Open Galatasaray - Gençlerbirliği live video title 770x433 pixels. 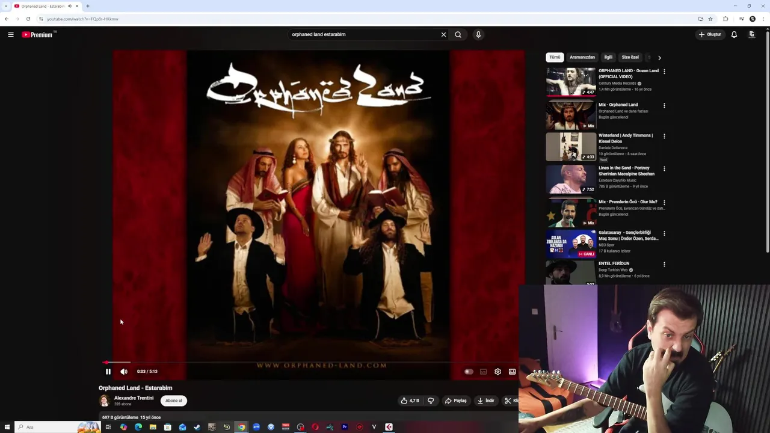click(x=629, y=236)
